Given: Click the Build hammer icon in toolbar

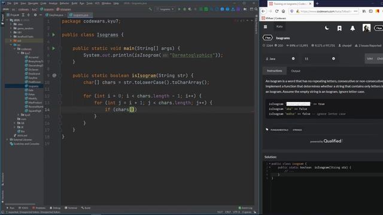Looking at the screenshot, I should (x=150, y=9).
